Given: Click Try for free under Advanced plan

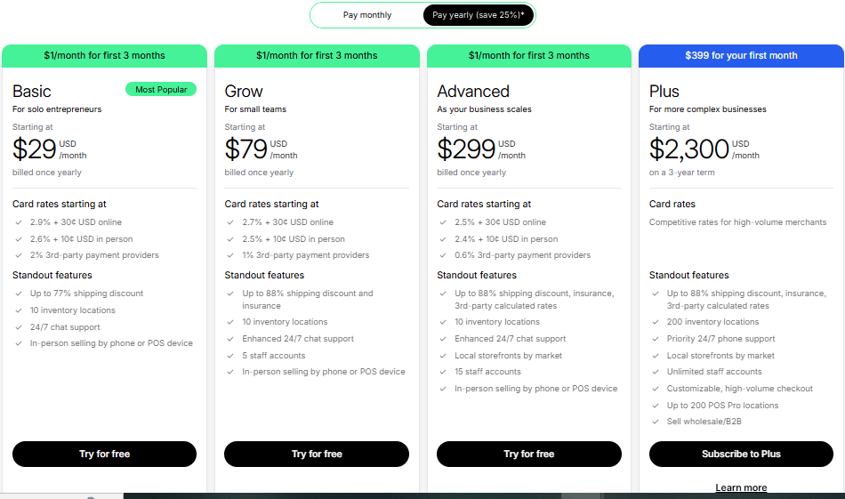Looking at the screenshot, I should point(528,454).
